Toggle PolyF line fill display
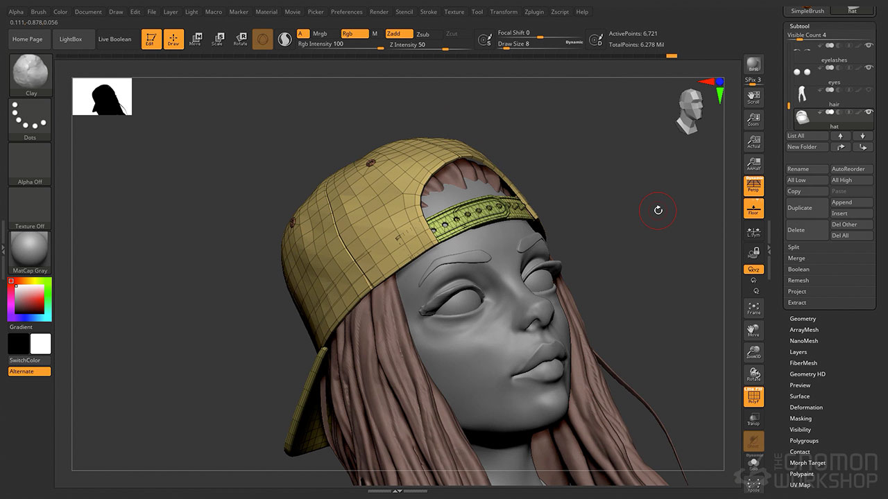The width and height of the screenshot is (888, 499). point(753,396)
